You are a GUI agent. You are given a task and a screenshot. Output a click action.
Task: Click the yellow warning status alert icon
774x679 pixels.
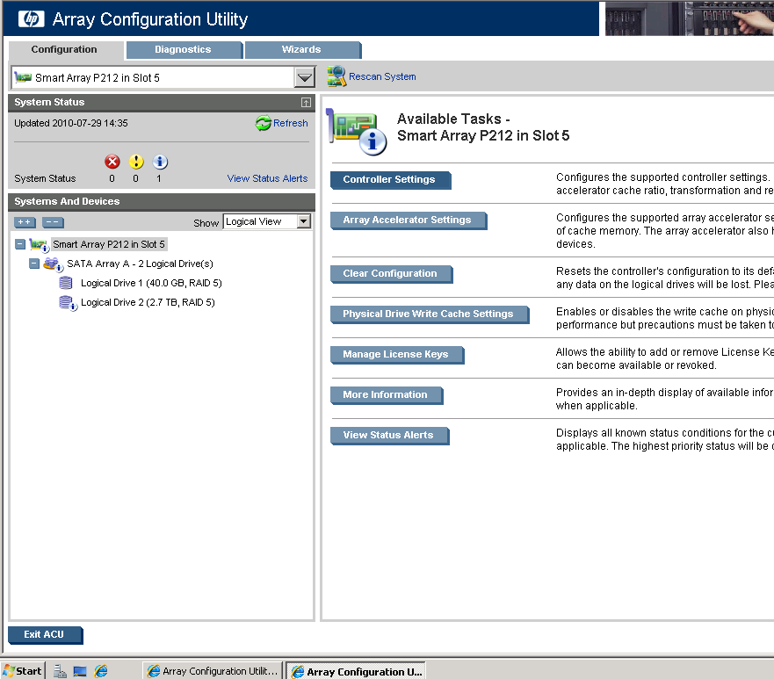(136, 162)
